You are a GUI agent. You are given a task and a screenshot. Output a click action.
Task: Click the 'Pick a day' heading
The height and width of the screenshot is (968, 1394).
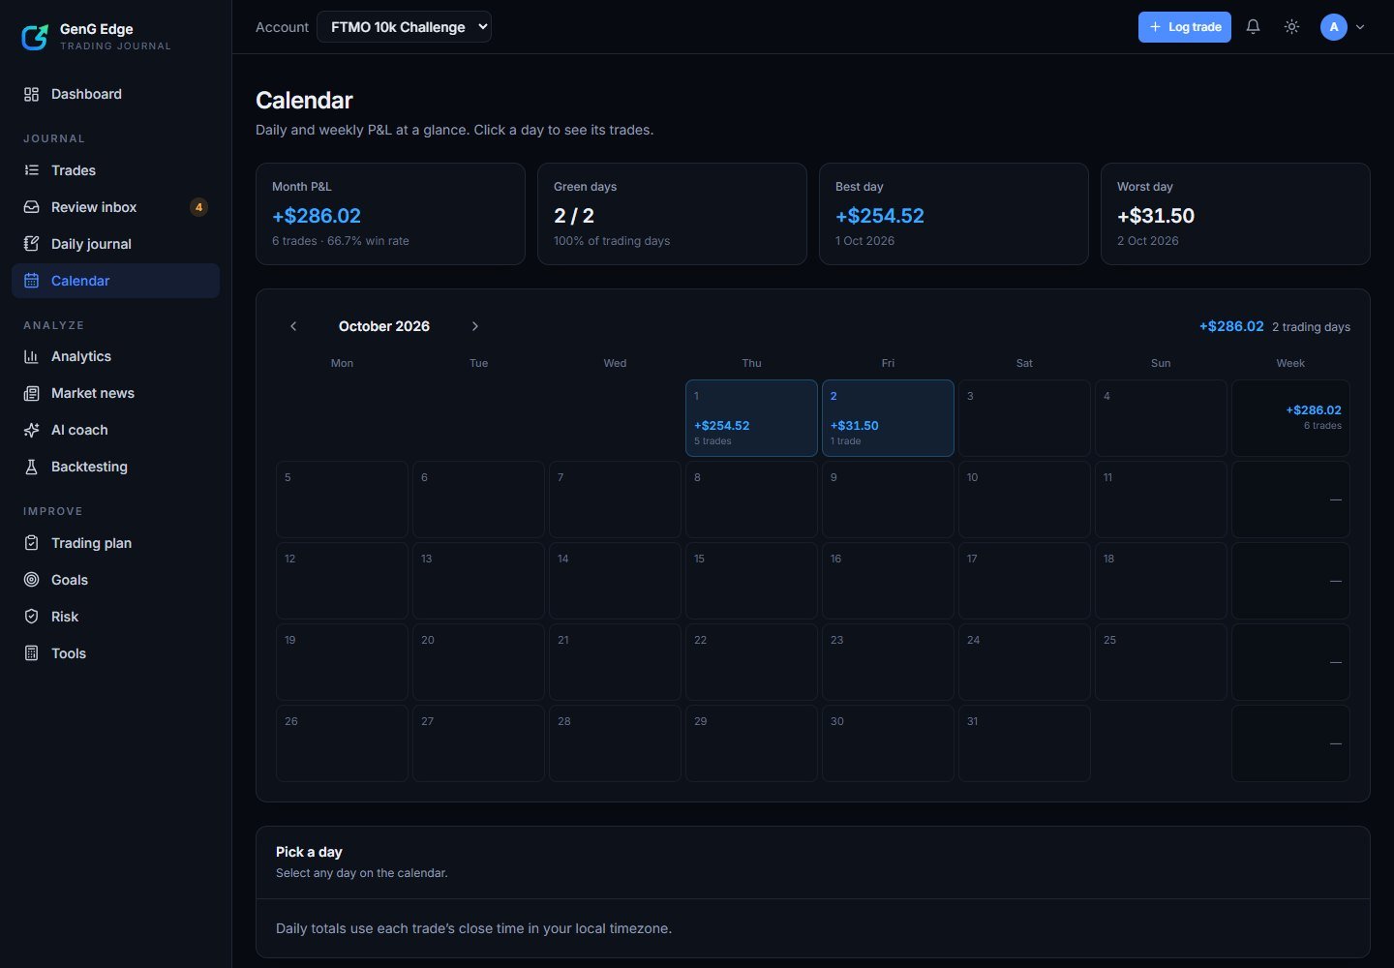(x=309, y=852)
